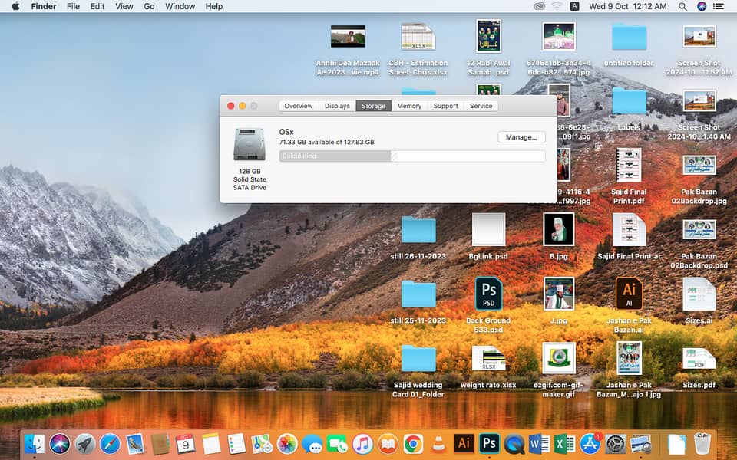Open Google Chrome in the dock
This screenshot has height=460, width=737.
(x=413, y=443)
